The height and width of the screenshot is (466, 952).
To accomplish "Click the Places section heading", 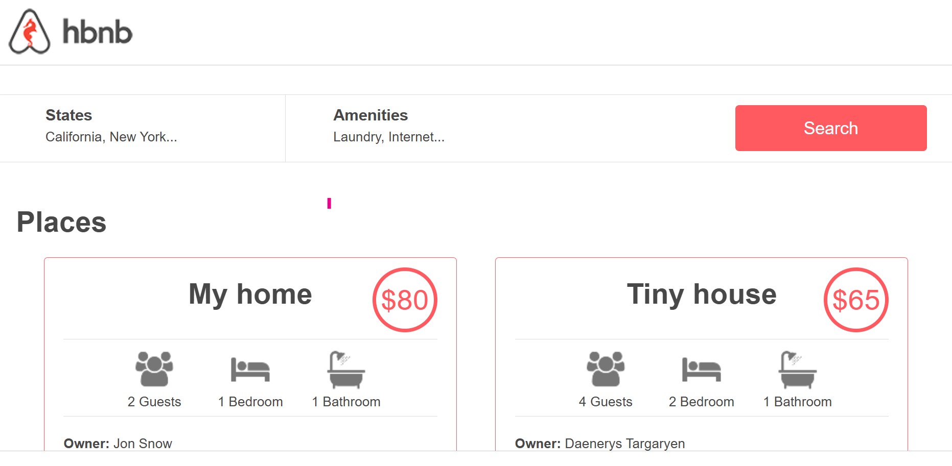I will [61, 223].
